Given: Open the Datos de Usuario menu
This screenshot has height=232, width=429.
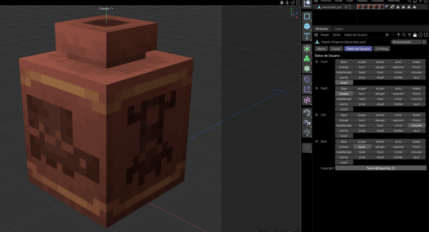Looking at the screenshot, I should (x=356, y=34).
